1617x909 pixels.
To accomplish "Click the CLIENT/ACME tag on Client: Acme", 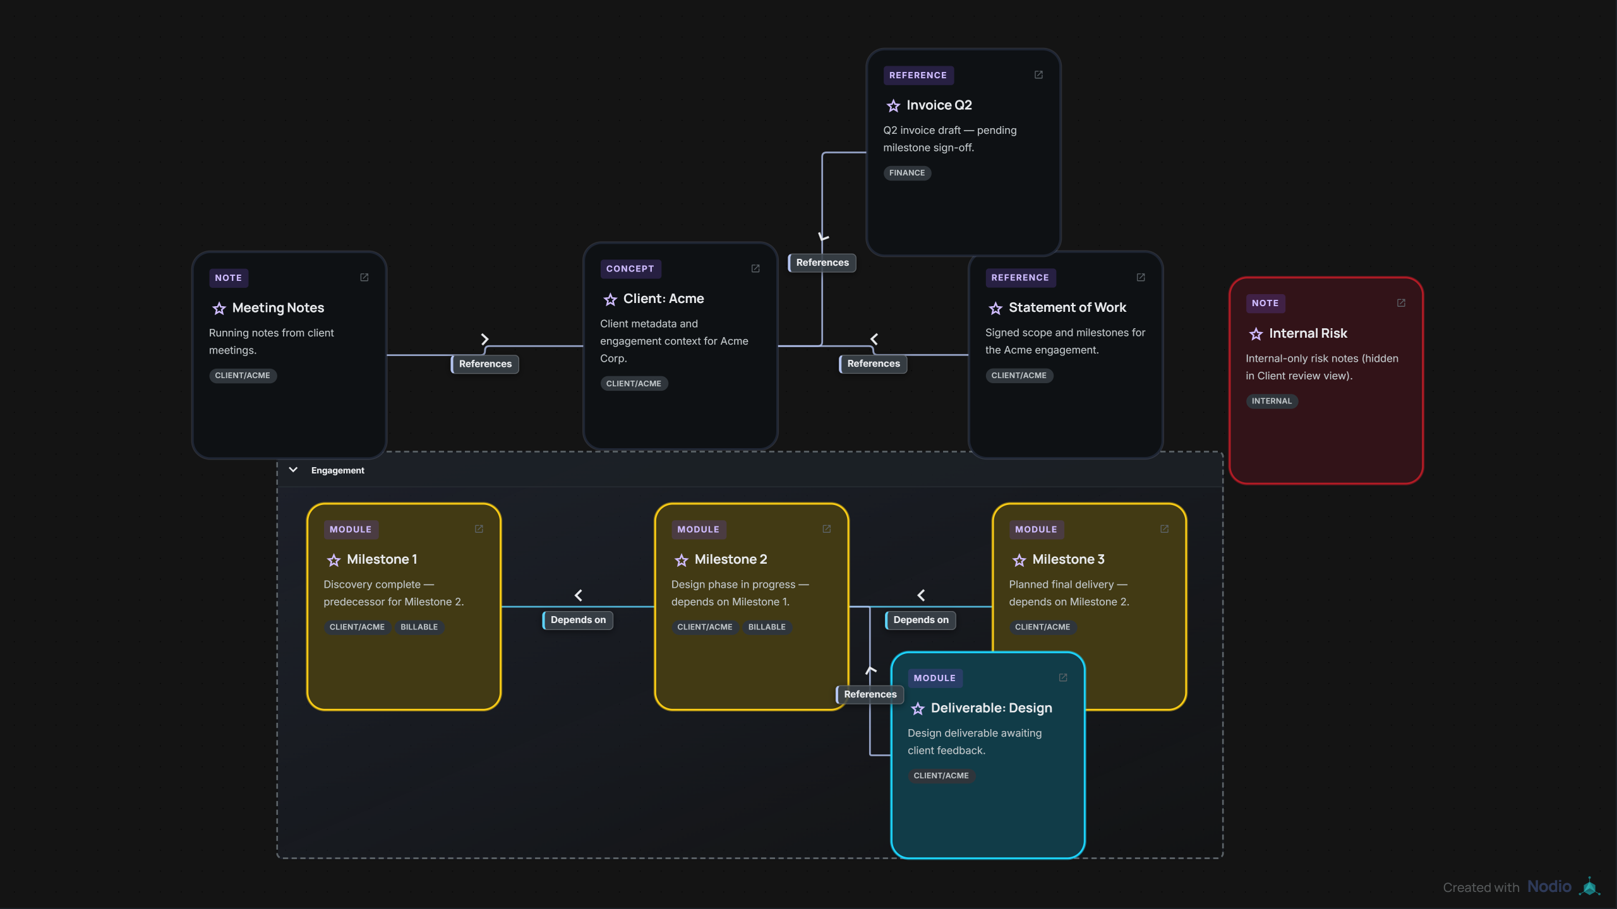I will pyautogui.click(x=634, y=384).
